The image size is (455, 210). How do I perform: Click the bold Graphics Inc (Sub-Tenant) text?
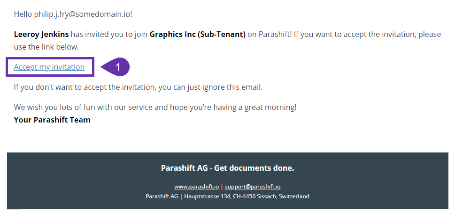(197, 34)
